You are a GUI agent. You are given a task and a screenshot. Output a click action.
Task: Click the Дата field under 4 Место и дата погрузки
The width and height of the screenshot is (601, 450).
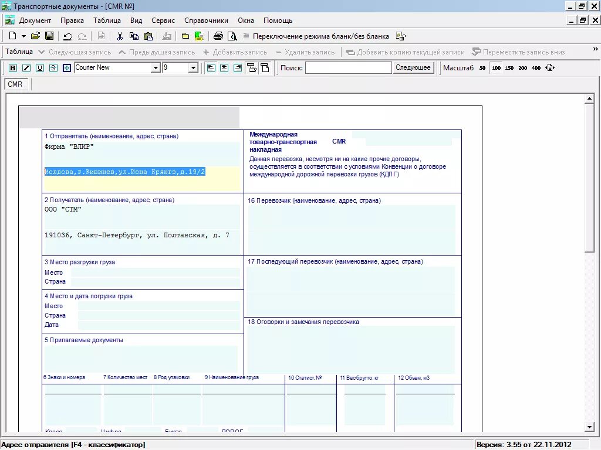pyautogui.click(x=158, y=325)
